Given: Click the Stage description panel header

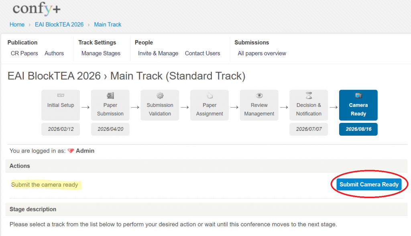Looking at the screenshot, I should click(207, 209).
